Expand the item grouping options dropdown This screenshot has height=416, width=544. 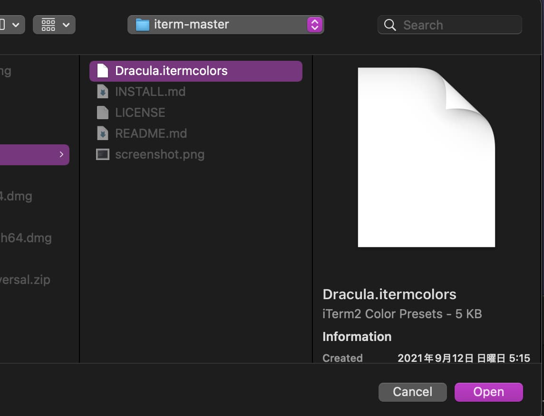pos(66,25)
